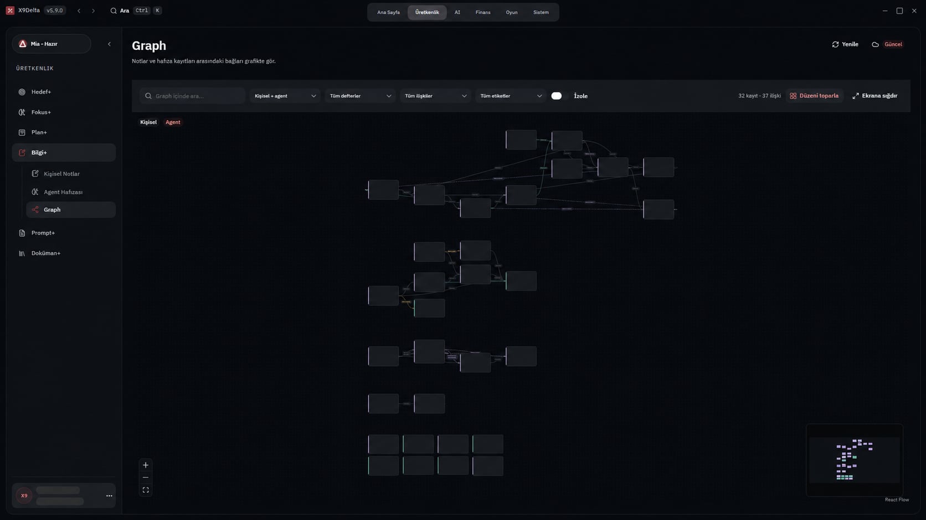Click the React Flow attribution link
The image size is (926, 520).
pyautogui.click(x=897, y=500)
